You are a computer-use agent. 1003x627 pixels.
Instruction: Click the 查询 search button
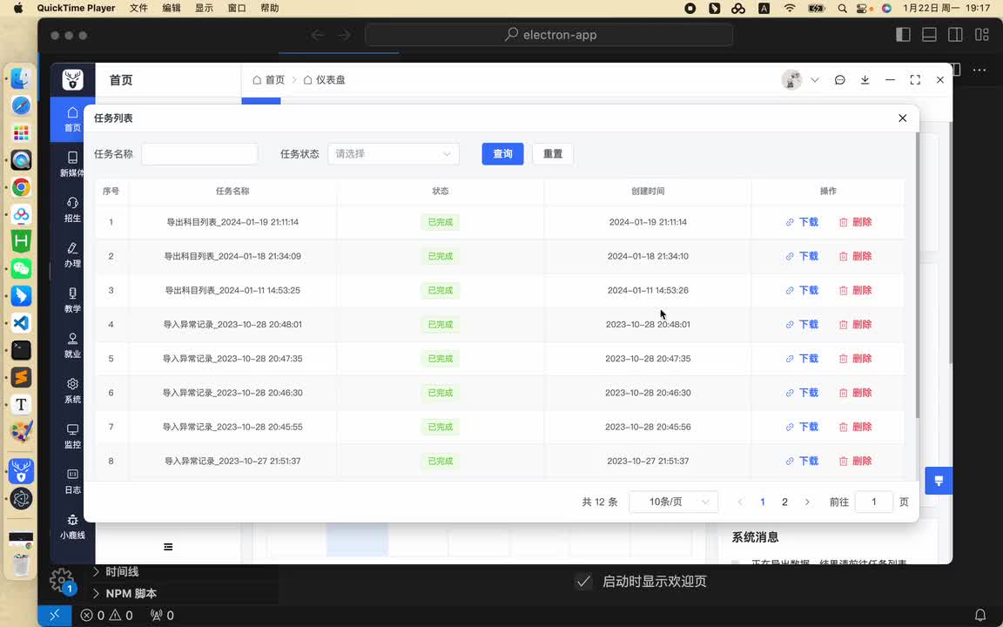click(502, 153)
